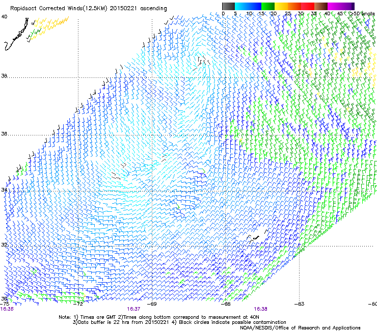Click the yellow 20-25 knots legend segment
This screenshot has height=331, width=377.
281,6
